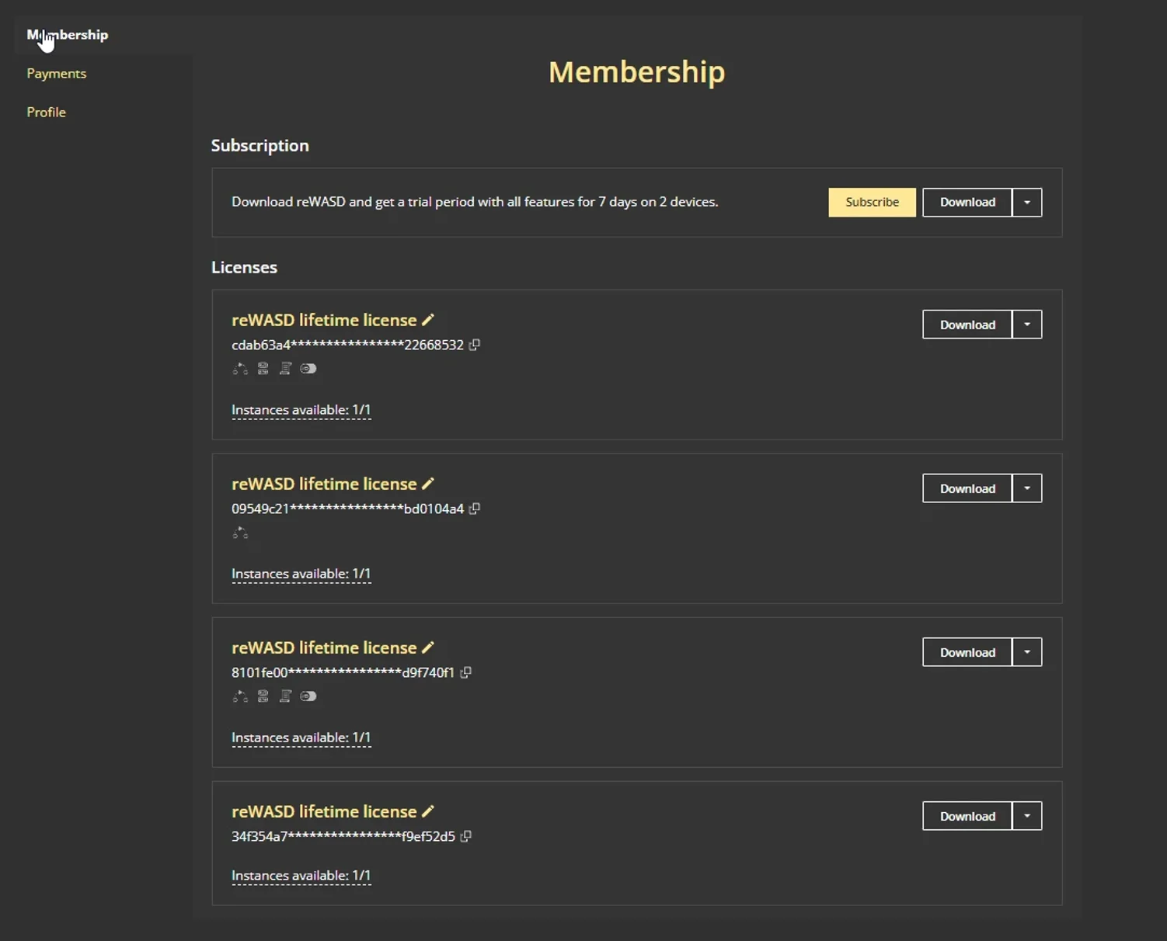
Task: Click Download for license cdab63a4
Action: (x=967, y=325)
